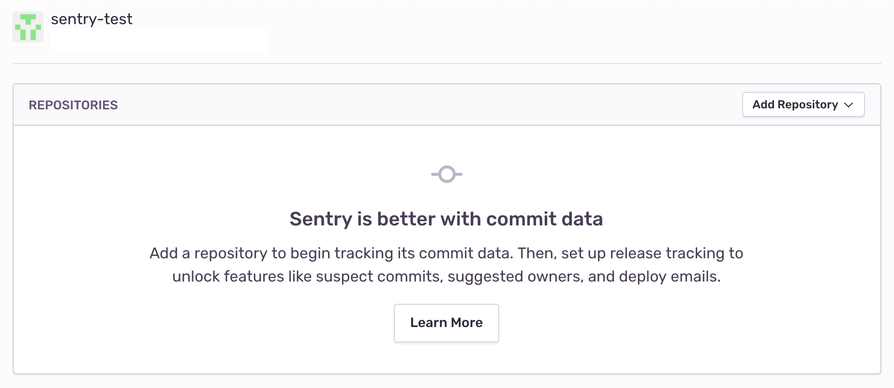Click the divider under the page header

point(446,62)
